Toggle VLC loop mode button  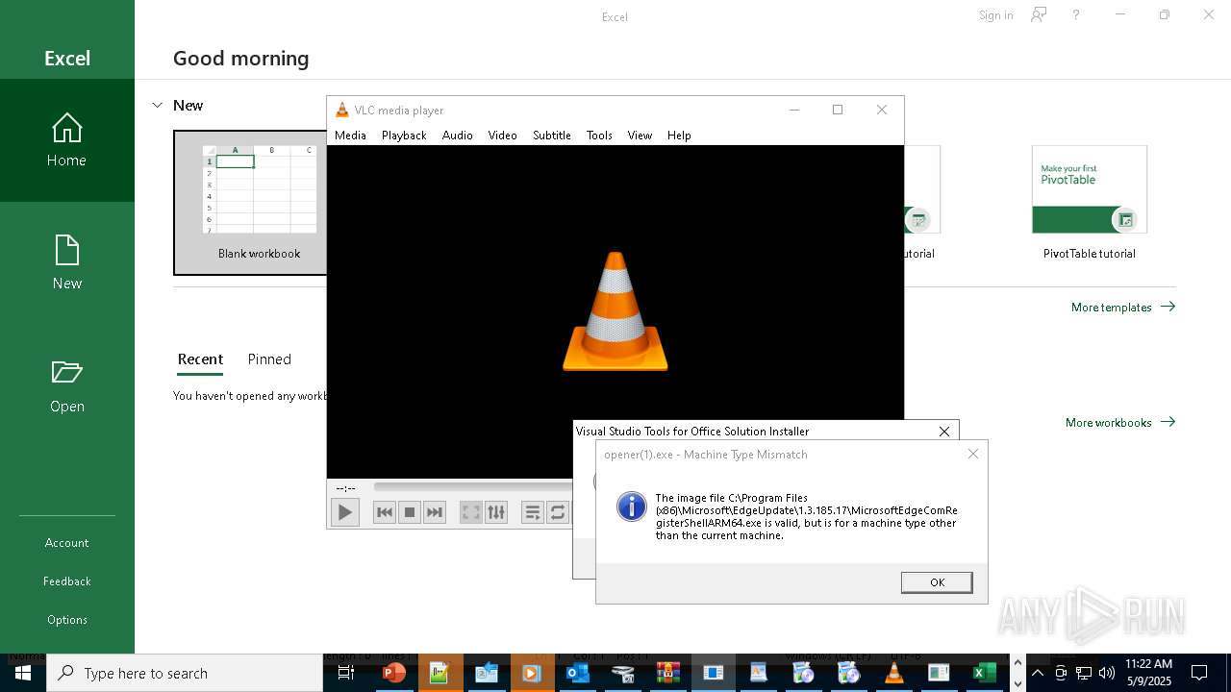tap(558, 512)
